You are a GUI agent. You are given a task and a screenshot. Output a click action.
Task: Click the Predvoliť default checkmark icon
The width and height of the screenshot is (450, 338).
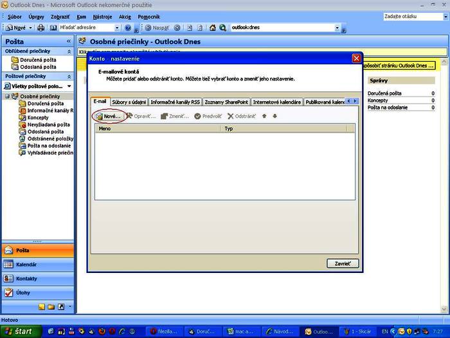pyautogui.click(x=197, y=116)
